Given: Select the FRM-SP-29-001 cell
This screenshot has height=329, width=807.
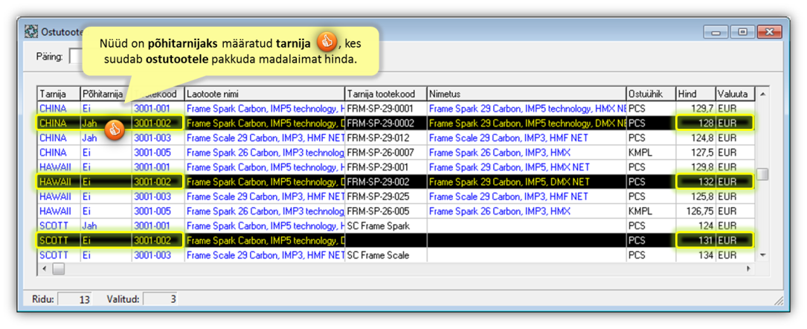Looking at the screenshot, I should [x=385, y=167].
